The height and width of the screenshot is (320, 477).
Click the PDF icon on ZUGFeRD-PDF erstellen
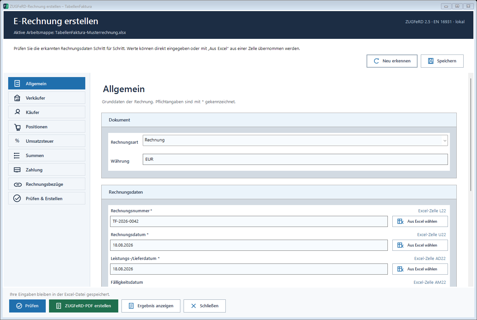point(59,306)
